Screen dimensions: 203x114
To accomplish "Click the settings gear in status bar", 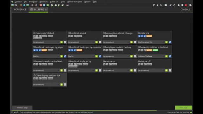I will 17,112.
